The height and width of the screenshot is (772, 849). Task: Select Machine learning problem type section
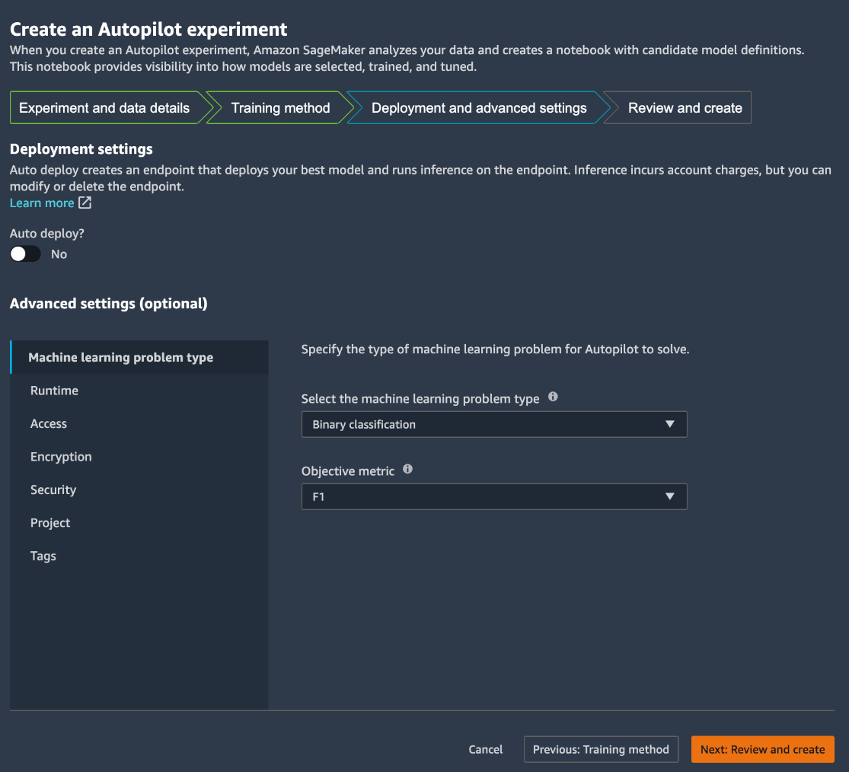coord(121,358)
